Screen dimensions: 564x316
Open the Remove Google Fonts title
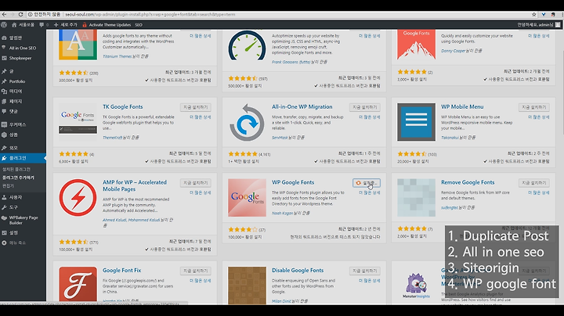coord(468,182)
